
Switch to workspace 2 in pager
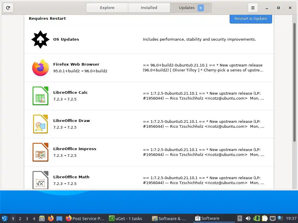(20, 219)
